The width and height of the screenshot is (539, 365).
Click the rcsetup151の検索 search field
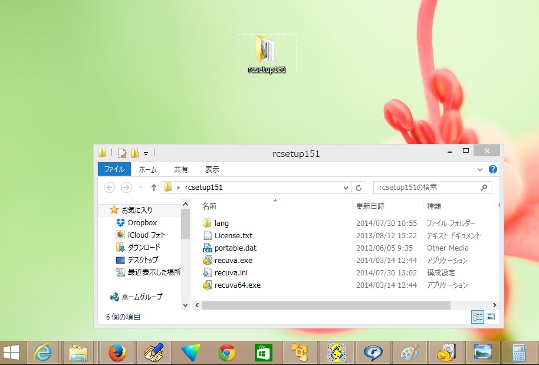click(x=427, y=188)
